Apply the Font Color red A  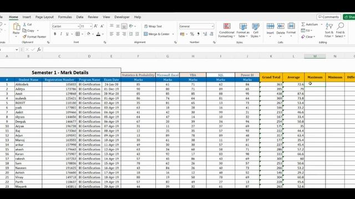(x=98, y=34)
